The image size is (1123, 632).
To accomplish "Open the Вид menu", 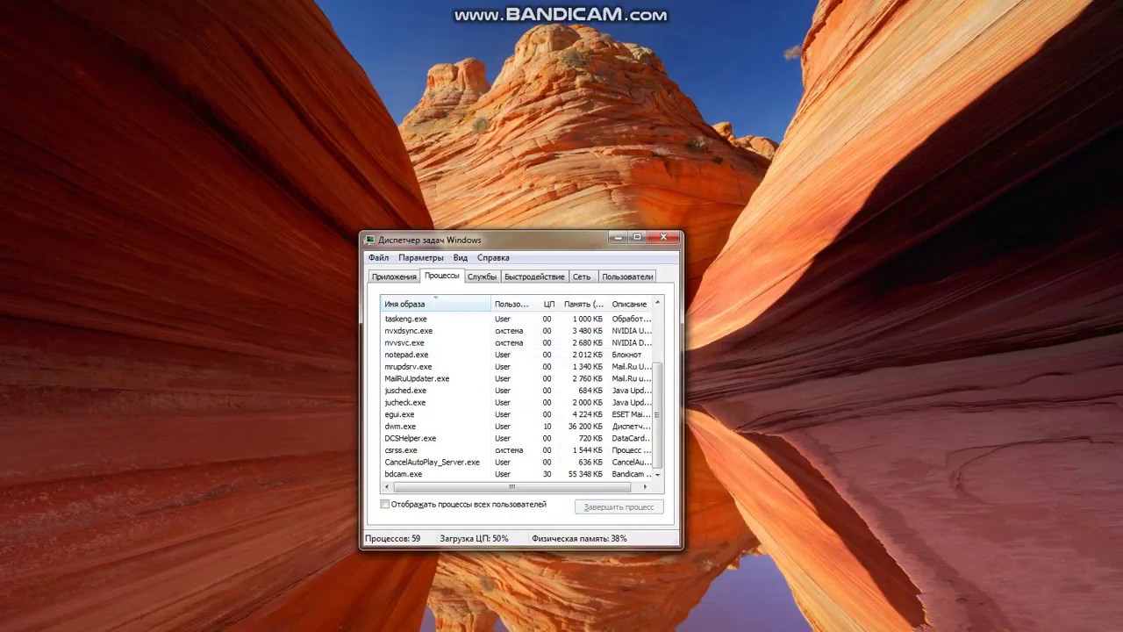I will (x=460, y=258).
